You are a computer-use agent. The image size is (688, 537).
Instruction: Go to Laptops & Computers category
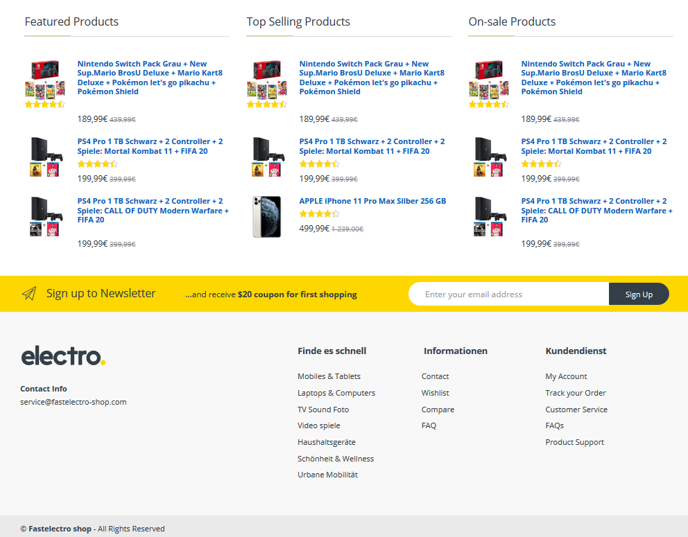(x=336, y=393)
